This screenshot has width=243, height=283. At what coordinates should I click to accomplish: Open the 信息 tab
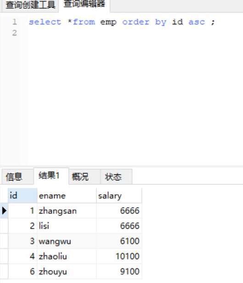tap(17, 177)
